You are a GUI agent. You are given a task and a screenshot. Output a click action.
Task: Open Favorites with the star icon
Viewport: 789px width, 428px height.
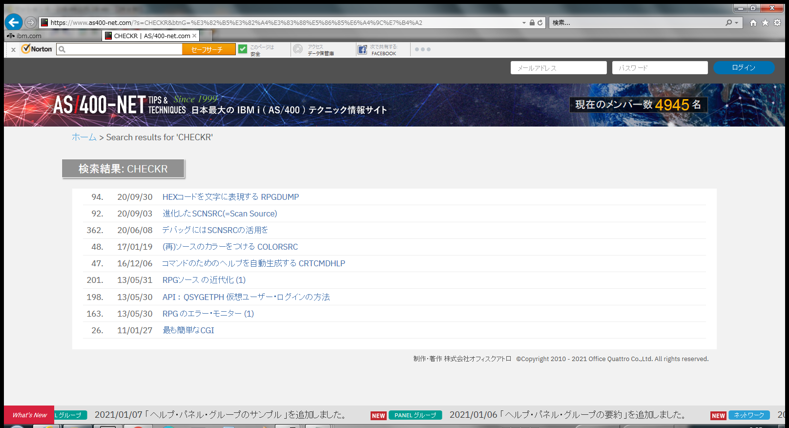(765, 22)
